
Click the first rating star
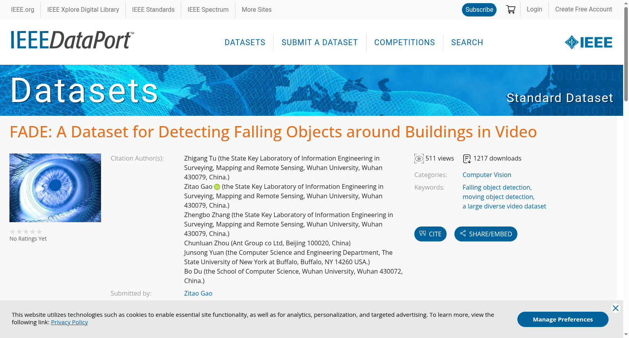click(13, 232)
